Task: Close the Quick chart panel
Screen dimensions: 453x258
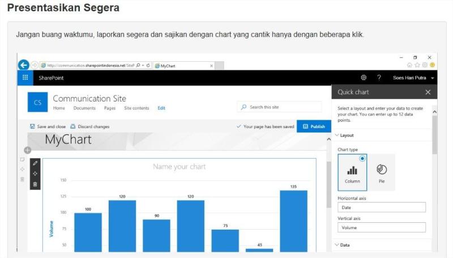Action: point(428,92)
